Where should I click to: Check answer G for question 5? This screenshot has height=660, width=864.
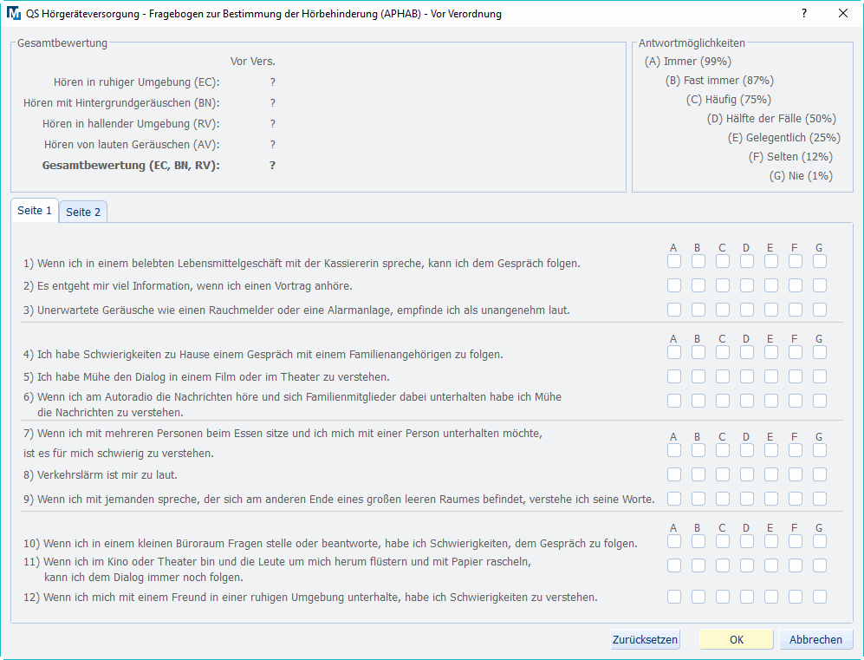pos(819,376)
